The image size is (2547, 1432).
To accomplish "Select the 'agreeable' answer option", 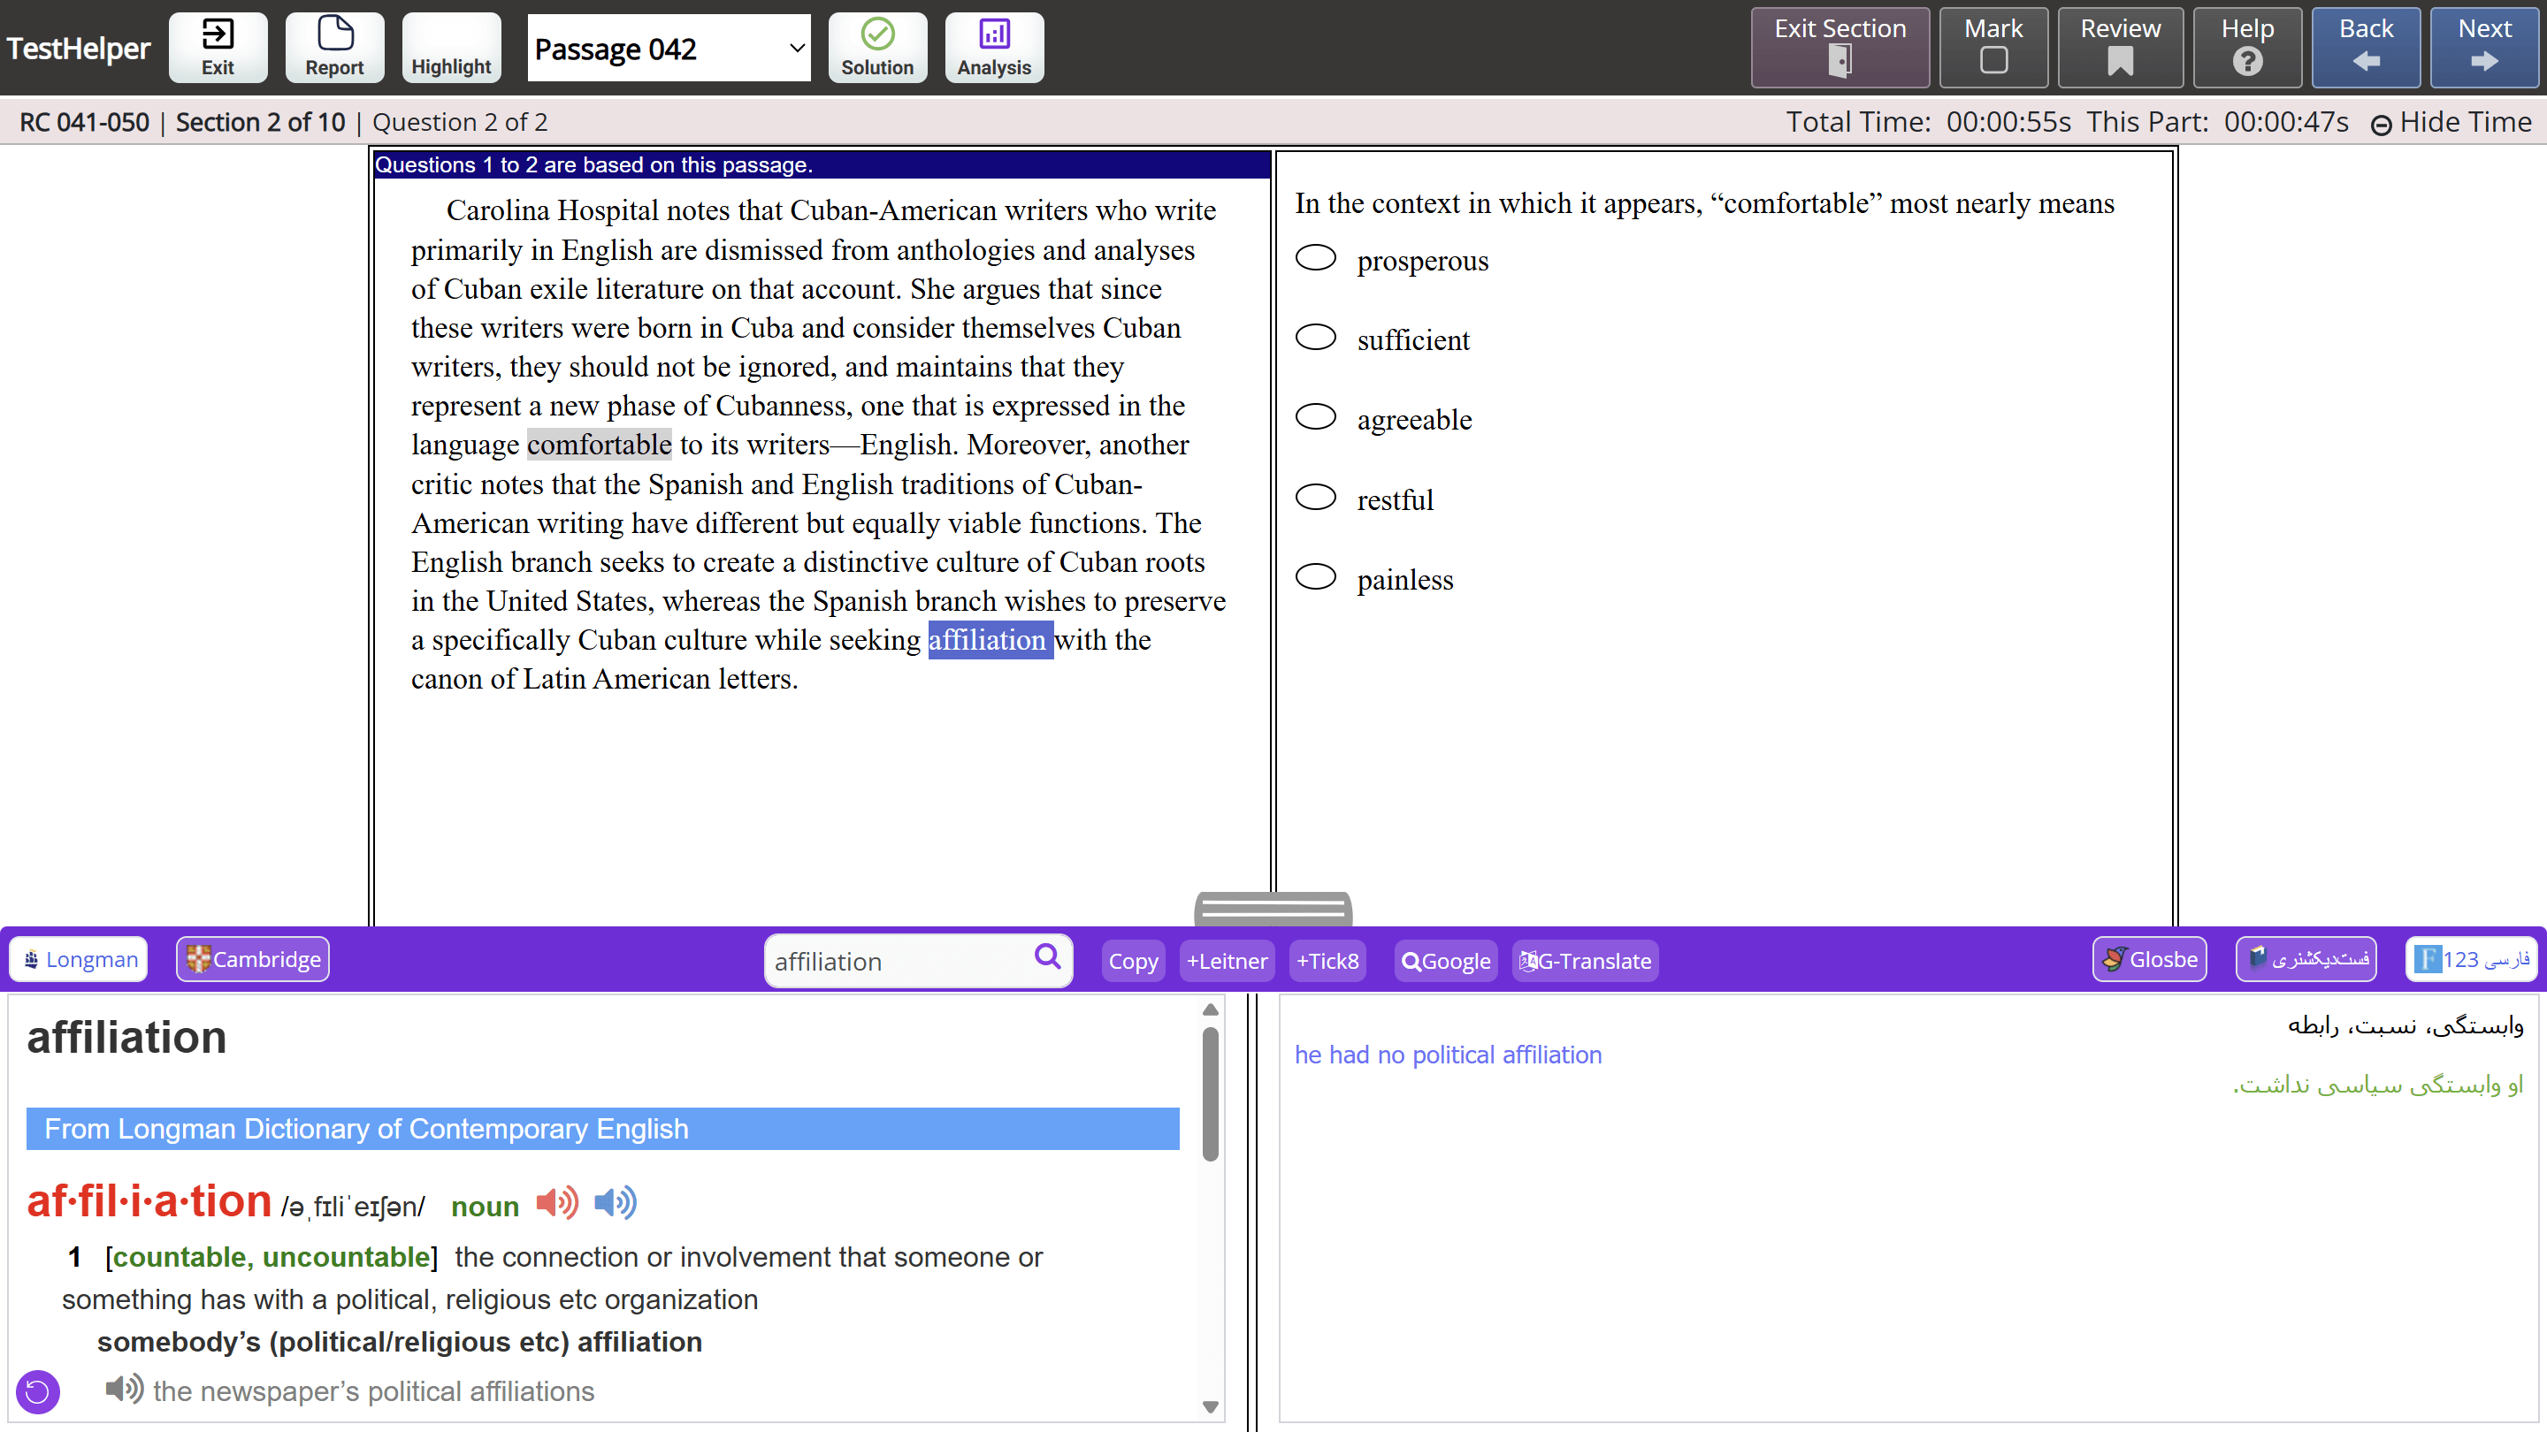I will (1315, 417).
